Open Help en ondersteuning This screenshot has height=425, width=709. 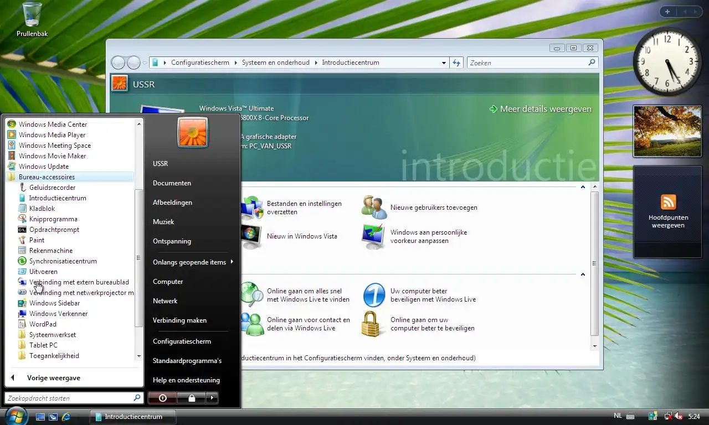coord(186,380)
